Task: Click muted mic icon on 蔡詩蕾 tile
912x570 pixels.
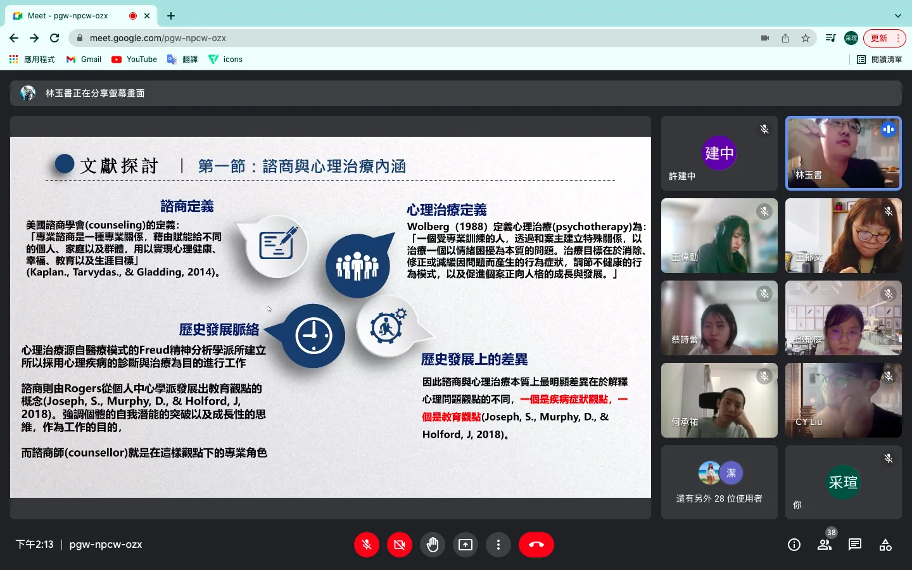Action: point(764,294)
